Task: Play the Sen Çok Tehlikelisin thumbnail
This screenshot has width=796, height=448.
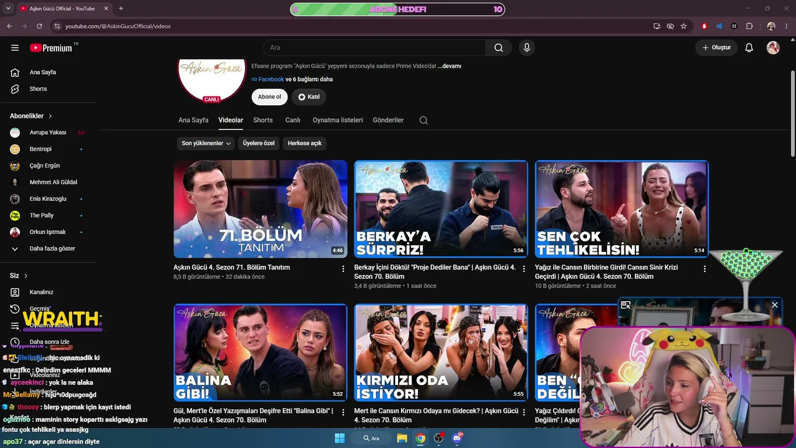Action: (x=622, y=209)
